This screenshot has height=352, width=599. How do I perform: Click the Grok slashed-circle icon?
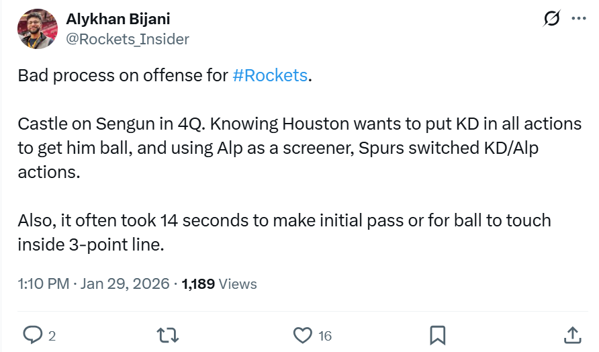tap(551, 19)
